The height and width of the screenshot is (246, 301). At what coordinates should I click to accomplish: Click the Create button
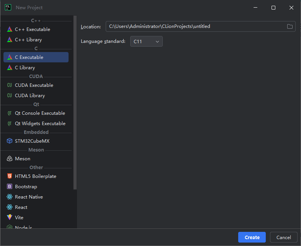coord(252,237)
